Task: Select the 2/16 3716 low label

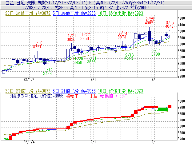Action: 129,57
